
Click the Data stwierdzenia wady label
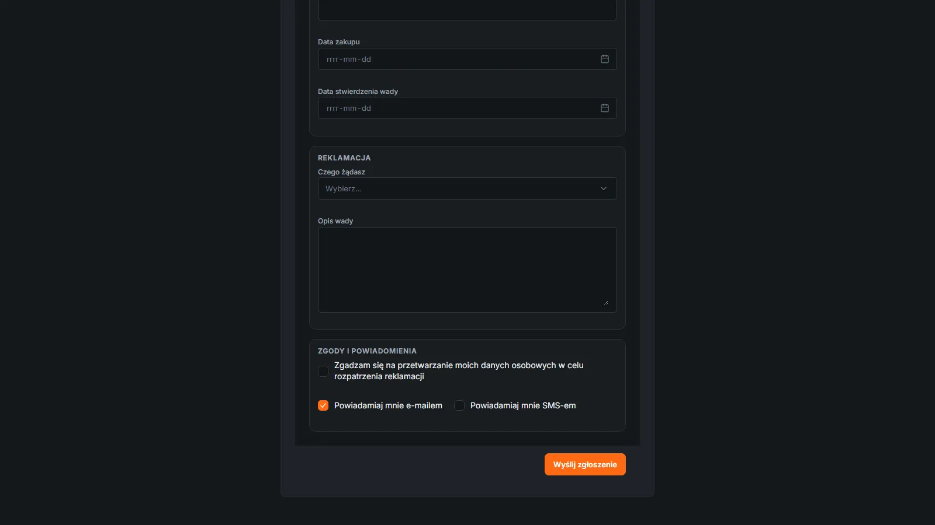(x=358, y=92)
